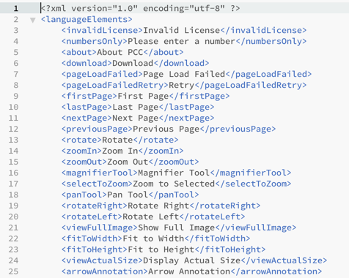Click 'Zoom to Selected' text
This screenshot has width=349, height=278.
174,184
